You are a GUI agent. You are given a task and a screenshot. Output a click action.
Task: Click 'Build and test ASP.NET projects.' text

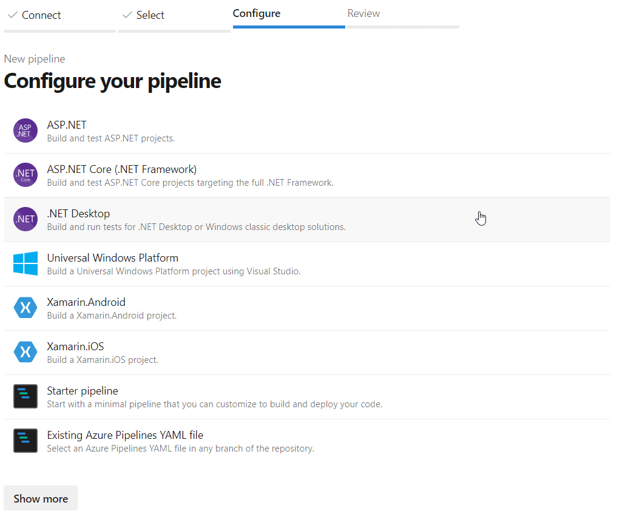coord(111,138)
